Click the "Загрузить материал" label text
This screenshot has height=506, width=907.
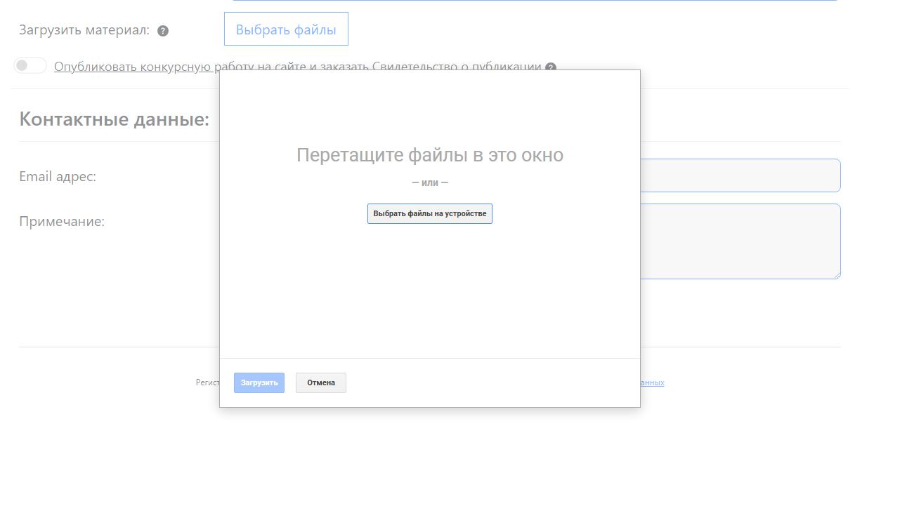point(84,30)
